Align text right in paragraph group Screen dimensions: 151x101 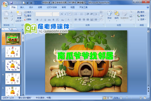pos(84,20)
